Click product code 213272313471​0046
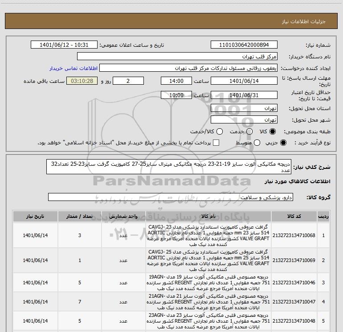343x332 pixels. coord(294,283)
